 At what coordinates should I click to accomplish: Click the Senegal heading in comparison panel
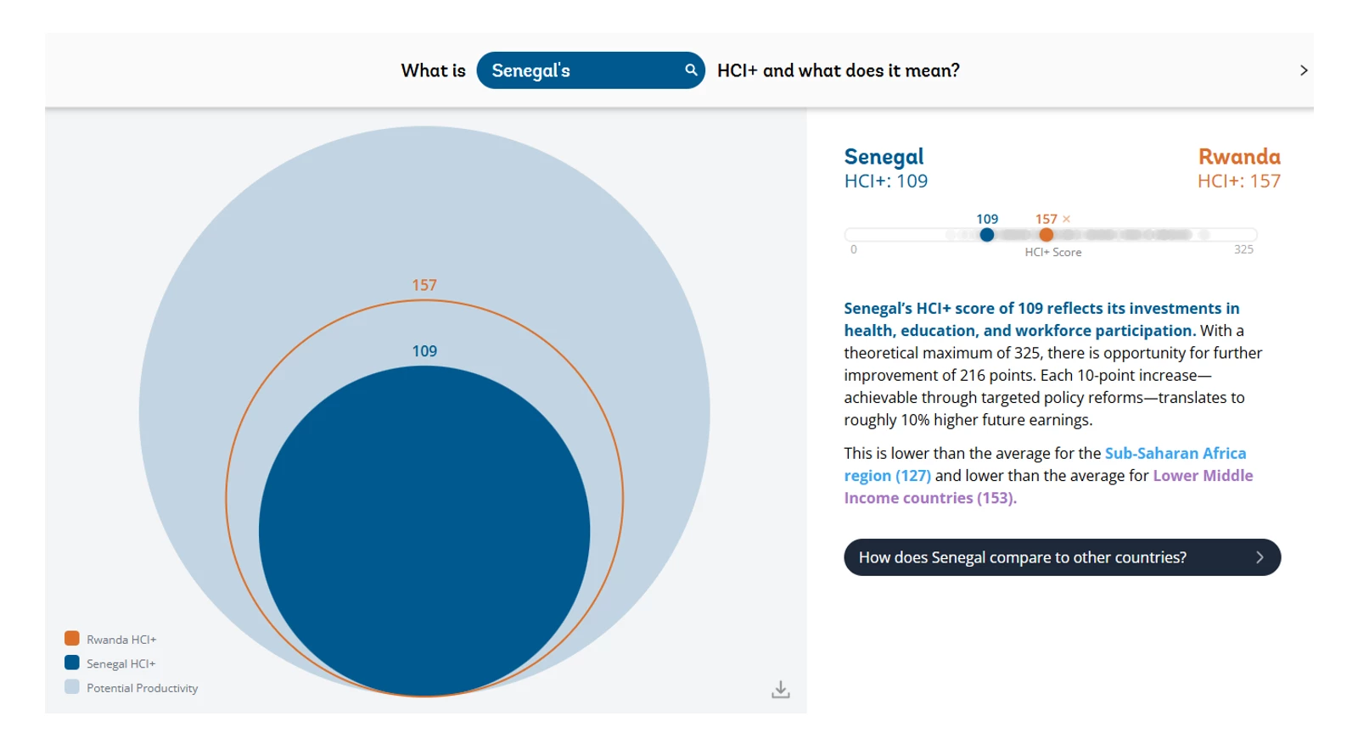click(884, 157)
